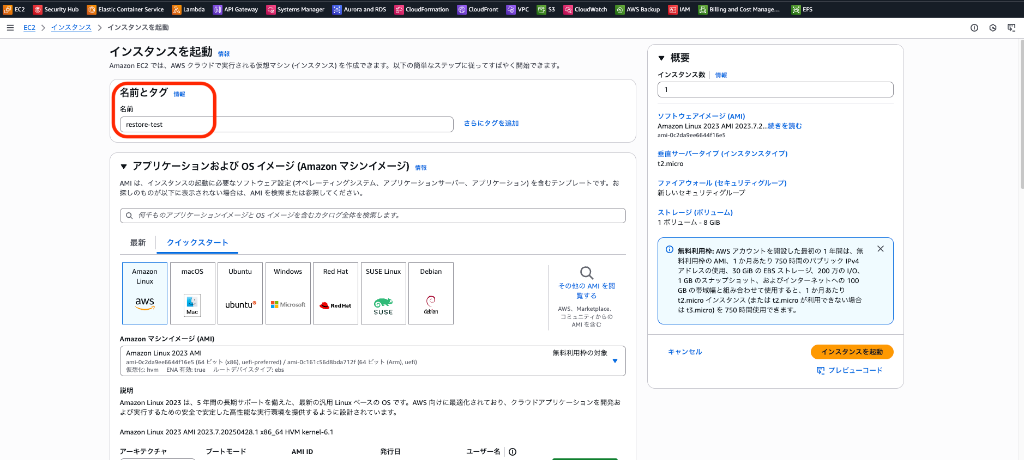
Task: Select the SUSE Linux quick start tile
Action: 383,293
